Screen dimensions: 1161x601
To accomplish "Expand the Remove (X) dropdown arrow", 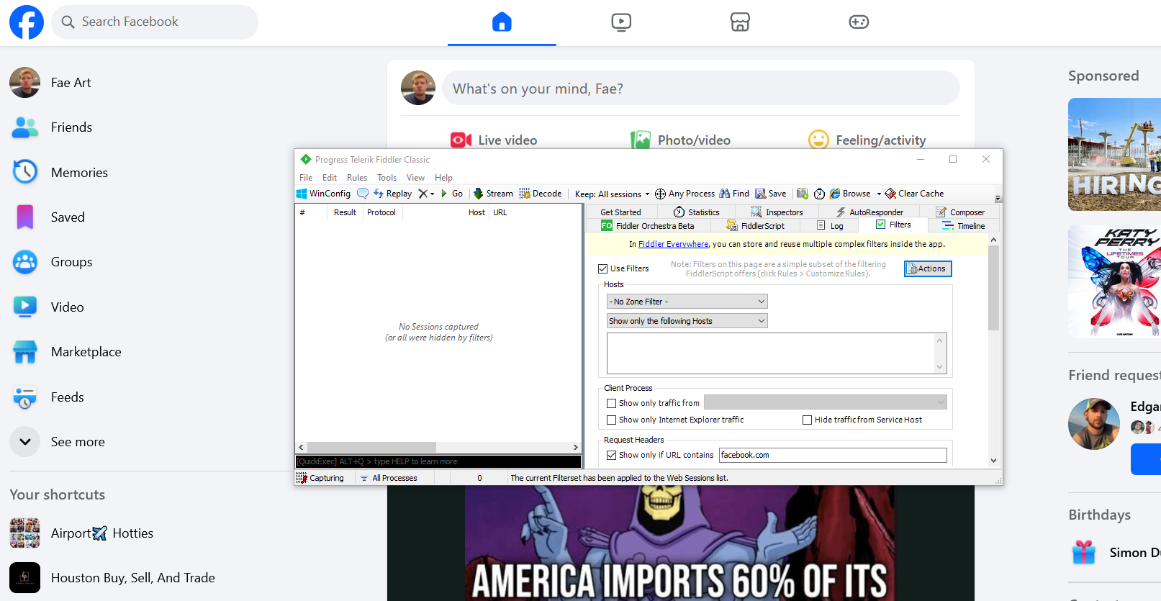I will point(432,194).
